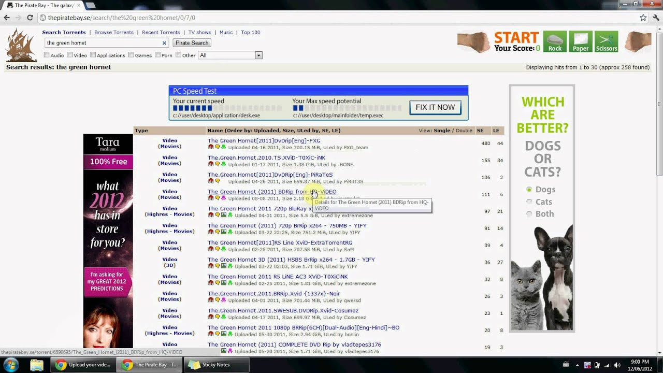Screen dimensions: 663x373
Task: Tick the Other category checkbox
Action: (x=178, y=55)
